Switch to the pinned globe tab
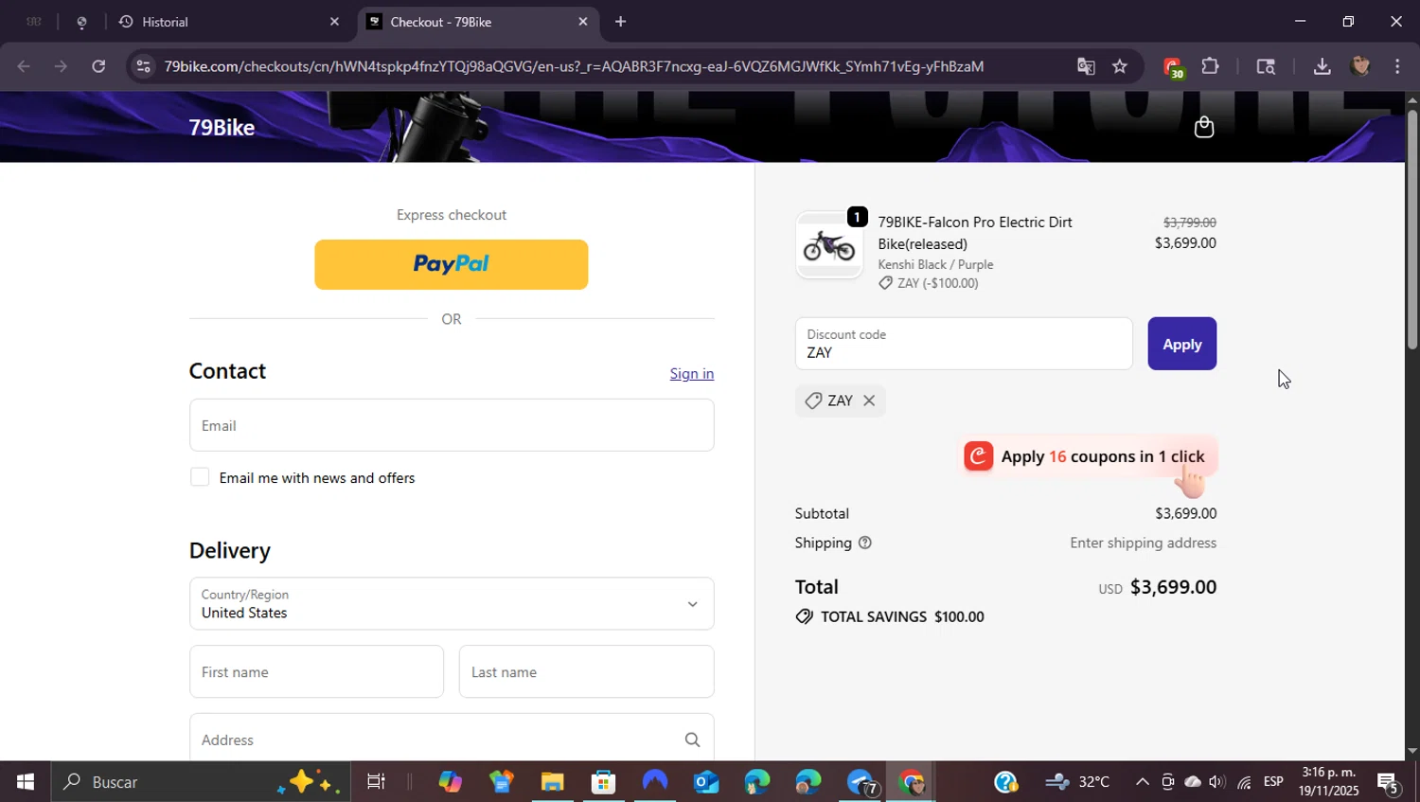Viewport: 1420px width, 802px height. click(x=81, y=22)
